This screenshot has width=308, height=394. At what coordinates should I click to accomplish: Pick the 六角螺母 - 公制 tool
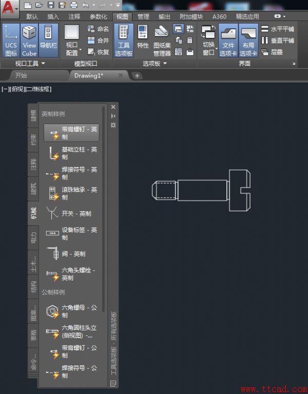[x=72, y=311]
